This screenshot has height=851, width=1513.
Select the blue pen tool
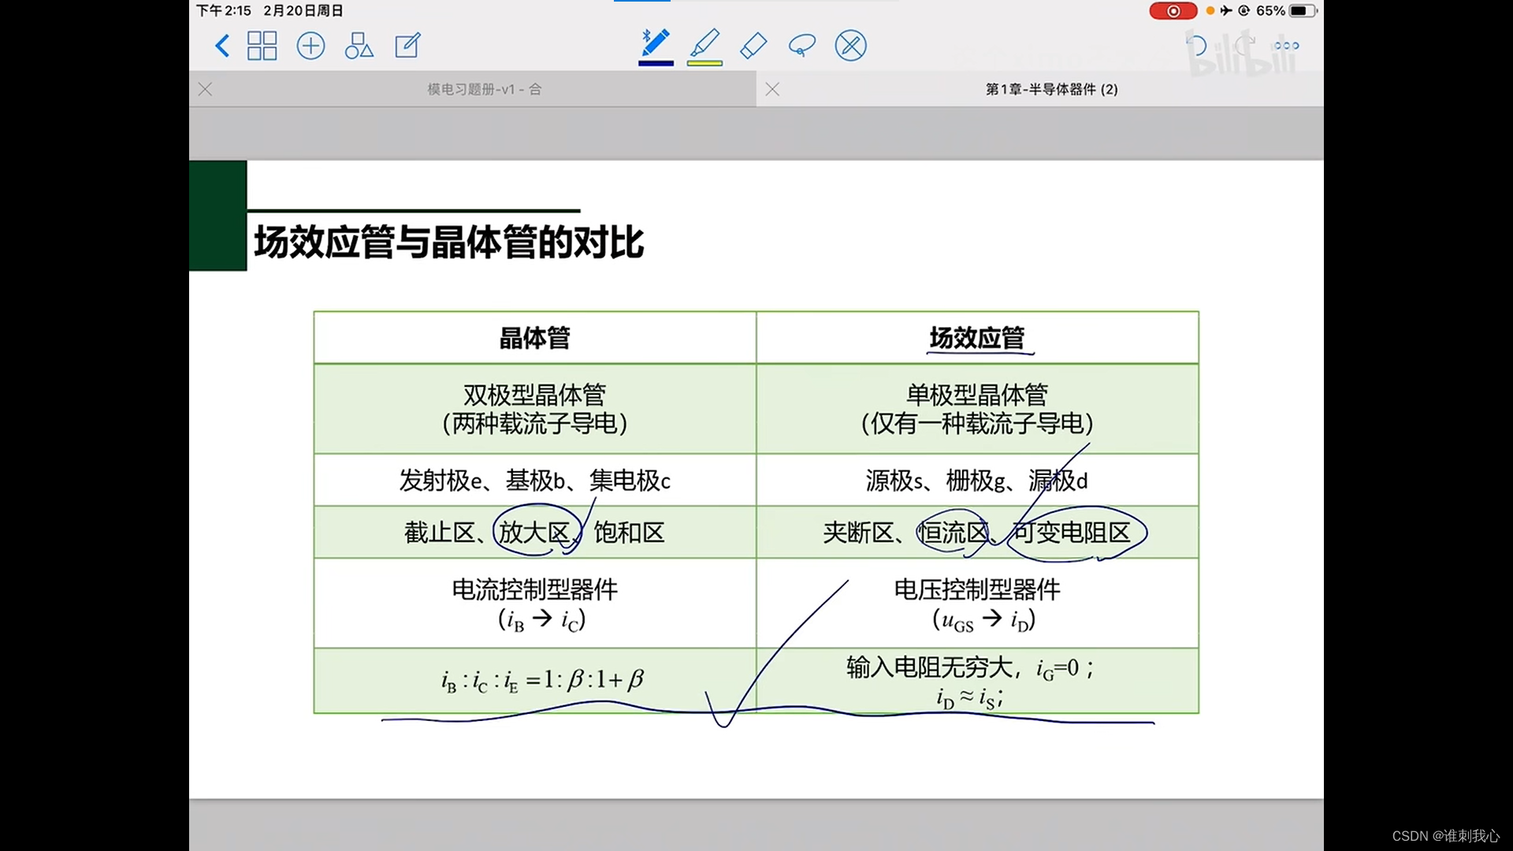tap(655, 43)
